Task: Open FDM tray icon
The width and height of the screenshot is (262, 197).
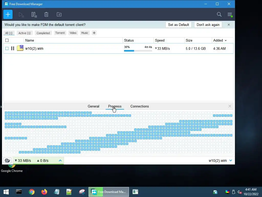Action: 215,192
